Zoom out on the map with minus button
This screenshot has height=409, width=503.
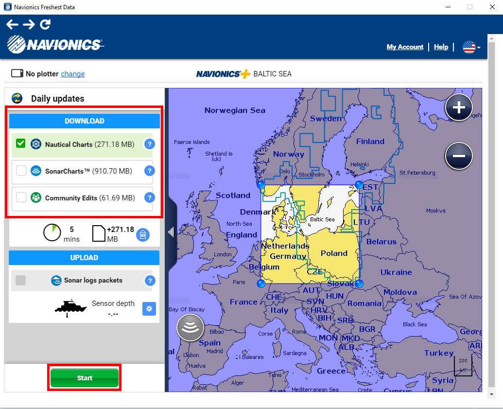coord(459,156)
